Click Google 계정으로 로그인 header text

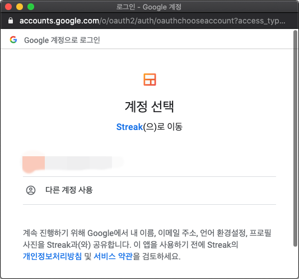coord(62,40)
